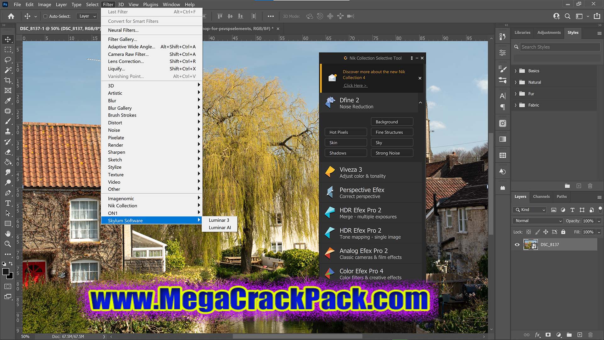Viewport: 604px width, 340px height.
Task: Open Luminar AI from submenu
Action: click(x=220, y=228)
